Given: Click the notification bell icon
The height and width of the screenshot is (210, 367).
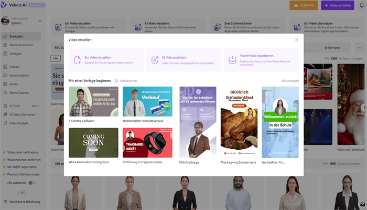Looking at the screenshot, I should (x=361, y=5).
